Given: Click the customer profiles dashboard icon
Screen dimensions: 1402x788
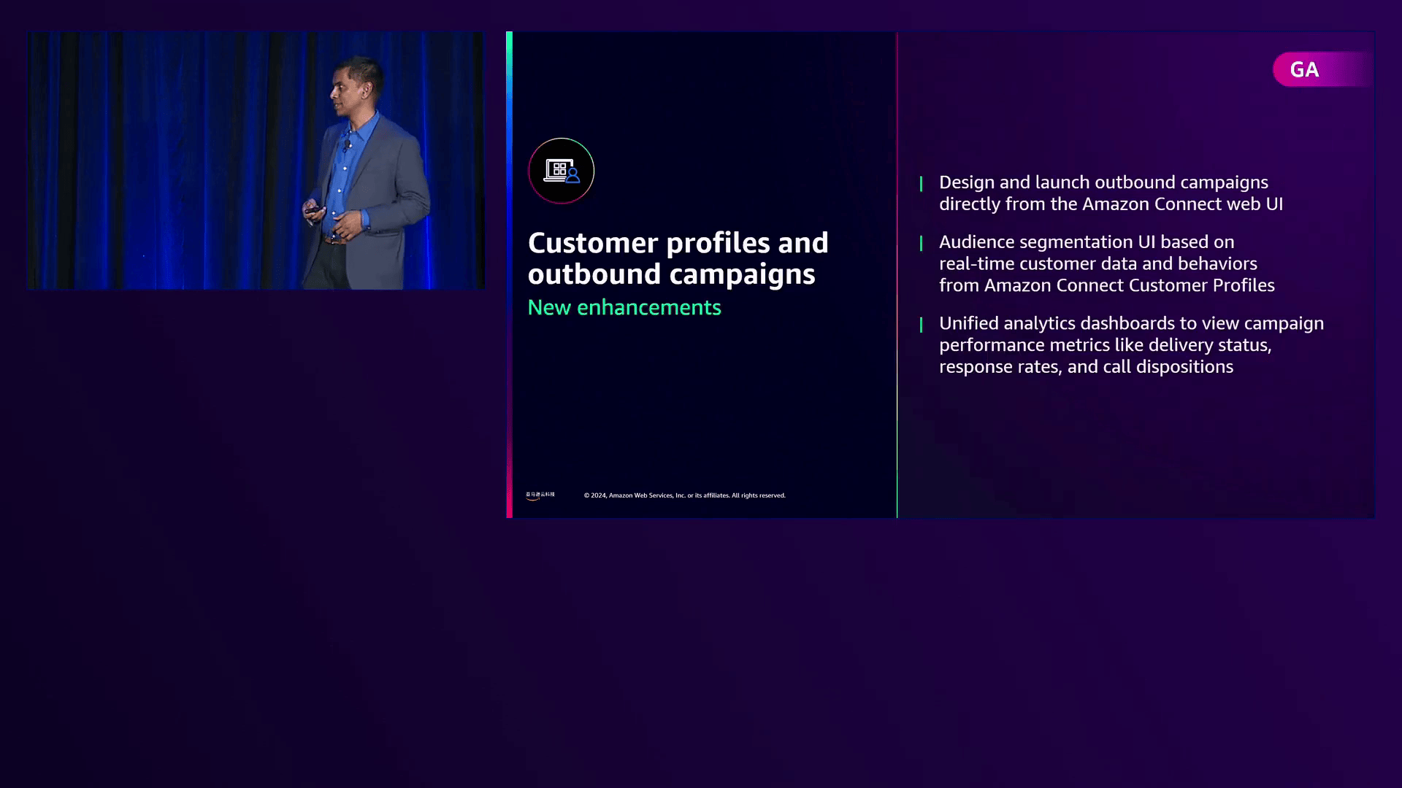Looking at the screenshot, I should tap(561, 171).
